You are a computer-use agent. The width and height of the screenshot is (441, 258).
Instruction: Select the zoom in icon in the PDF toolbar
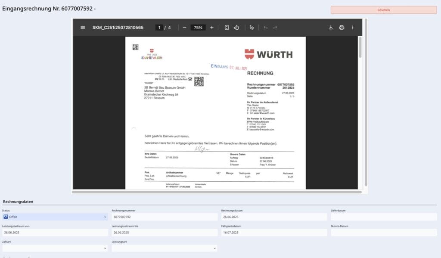point(211,27)
